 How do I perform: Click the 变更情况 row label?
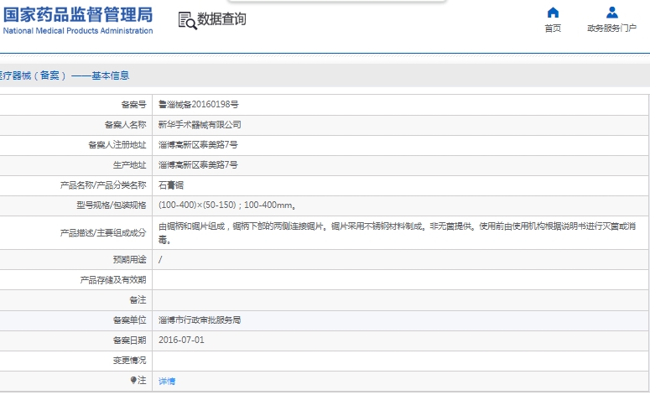click(129, 361)
